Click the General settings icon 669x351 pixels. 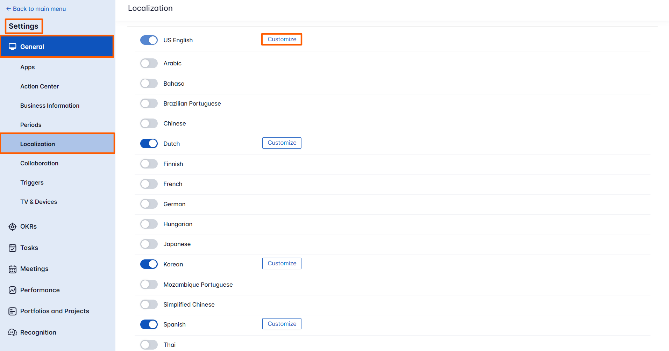point(13,46)
